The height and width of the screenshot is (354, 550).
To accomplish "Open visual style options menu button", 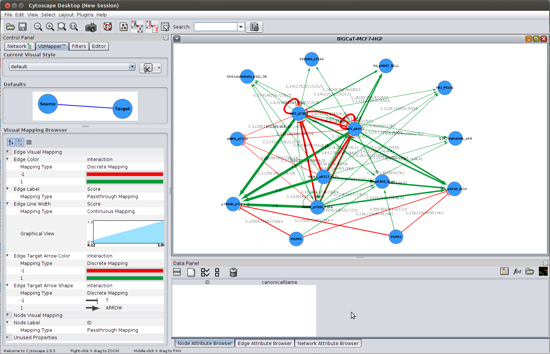I will click(150, 68).
